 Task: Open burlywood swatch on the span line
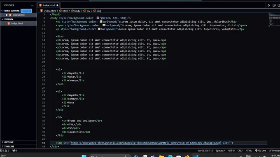[x=104, y=25]
